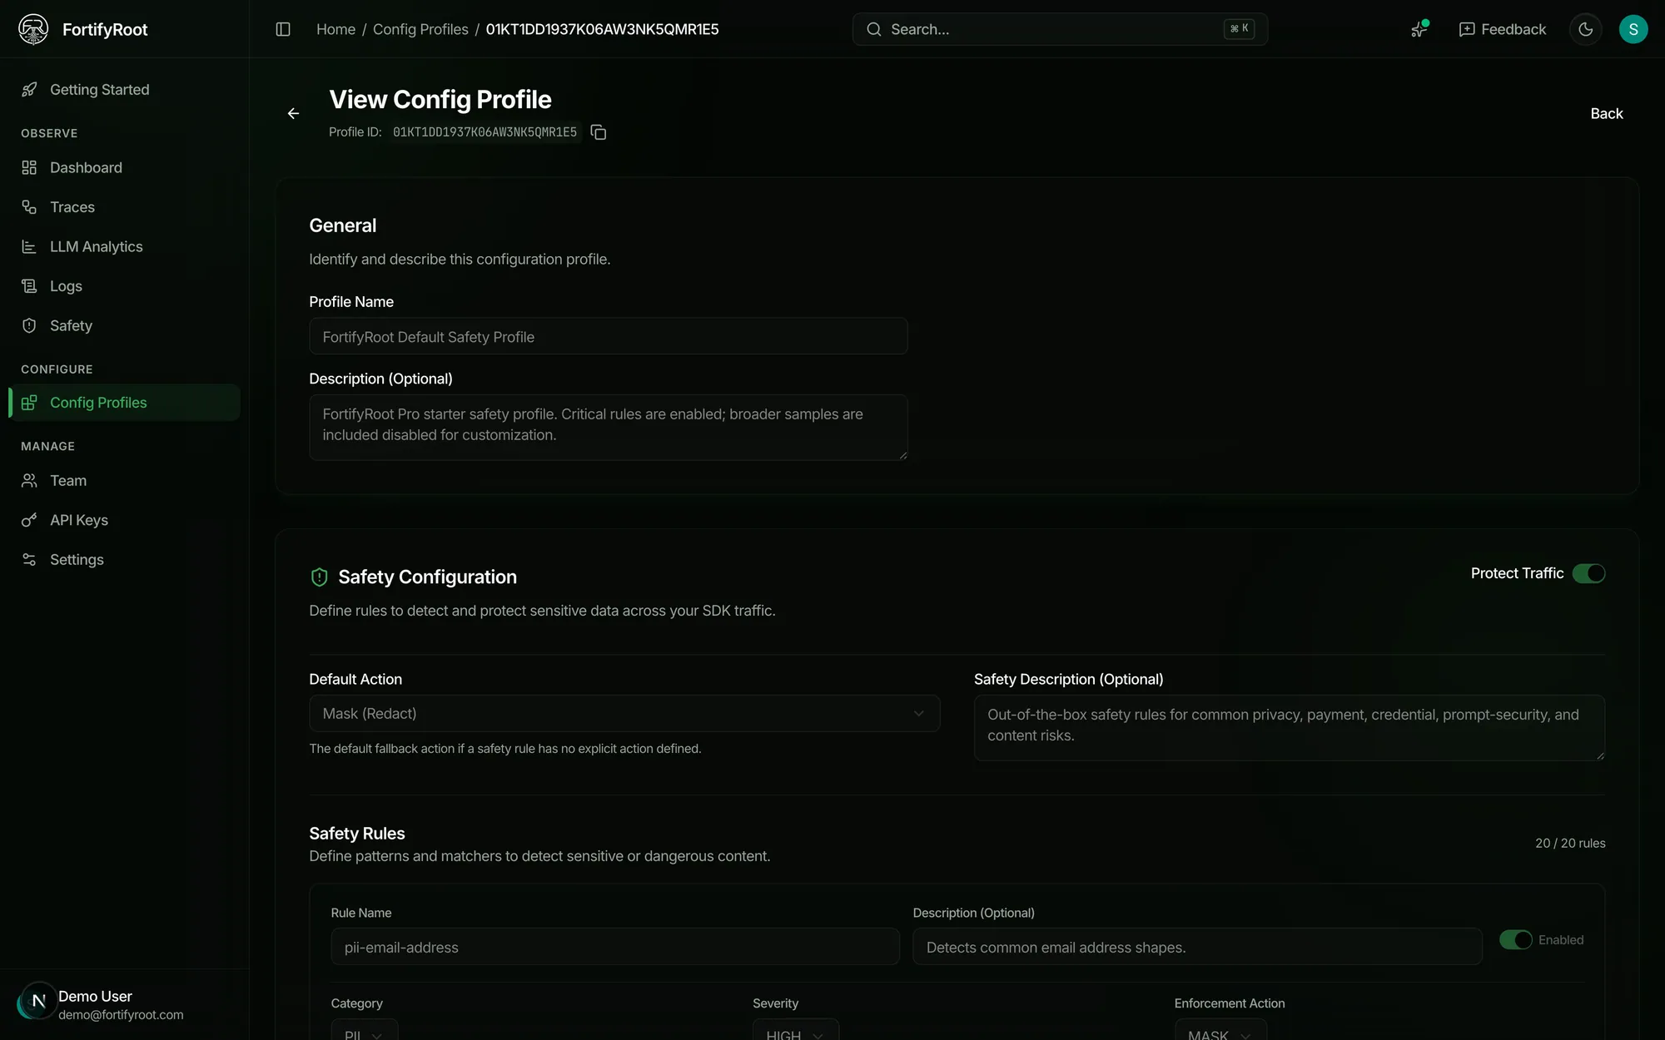
Task: Click the Back button at top right
Action: 1606,113
